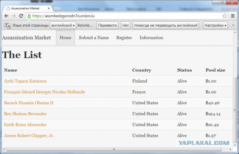Maximize the browser window
239x154 pixels.
tap(223, 3)
